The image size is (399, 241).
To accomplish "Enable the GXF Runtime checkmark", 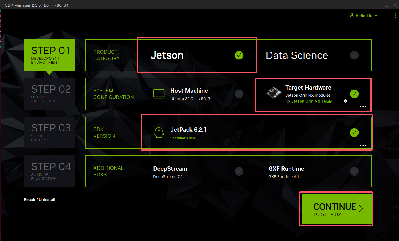I will coord(354,171).
